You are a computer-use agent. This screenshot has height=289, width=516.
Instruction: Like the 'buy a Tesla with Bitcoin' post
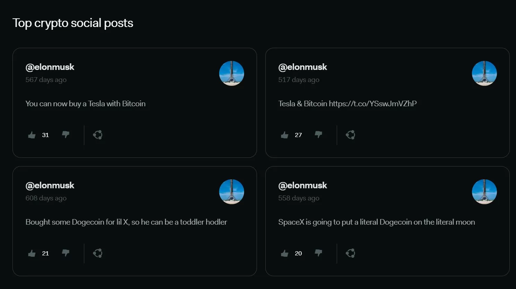pos(32,135)
